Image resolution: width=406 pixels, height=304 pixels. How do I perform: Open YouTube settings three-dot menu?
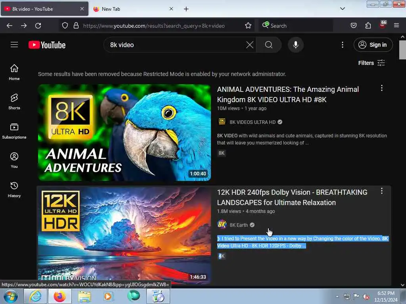342,45
